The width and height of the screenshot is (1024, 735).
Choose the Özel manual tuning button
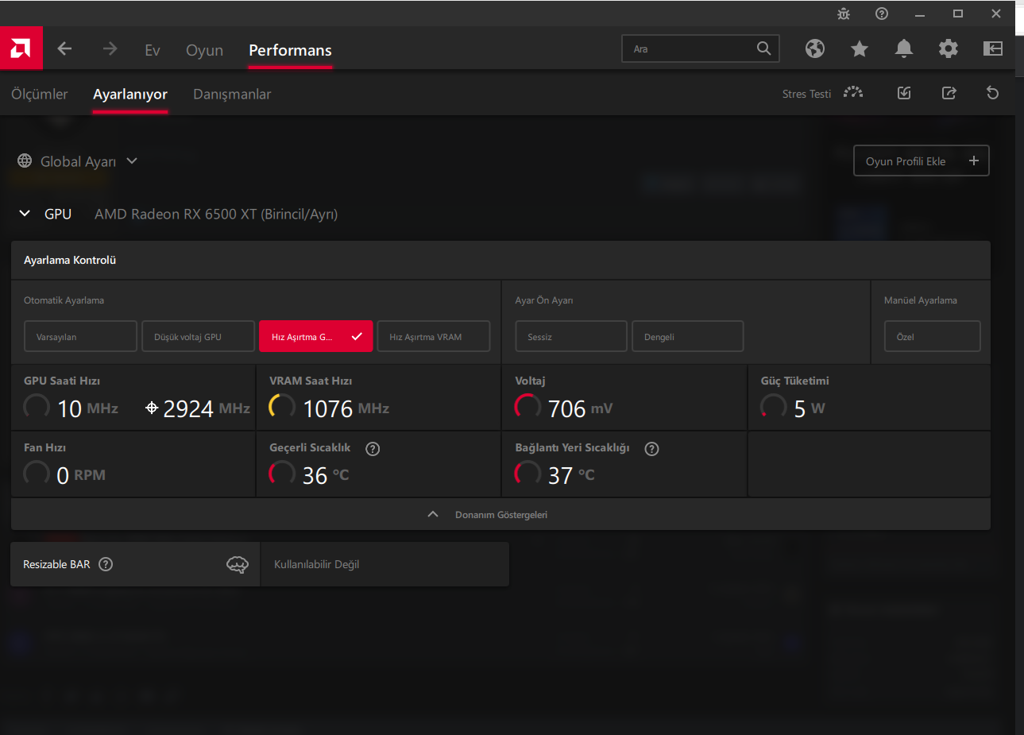(x=932, y=336)
